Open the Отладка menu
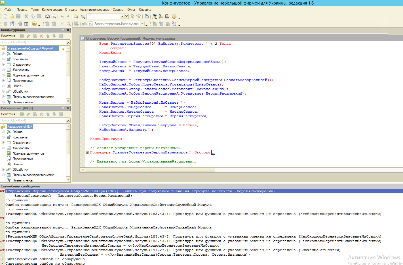 click(71, 10)
